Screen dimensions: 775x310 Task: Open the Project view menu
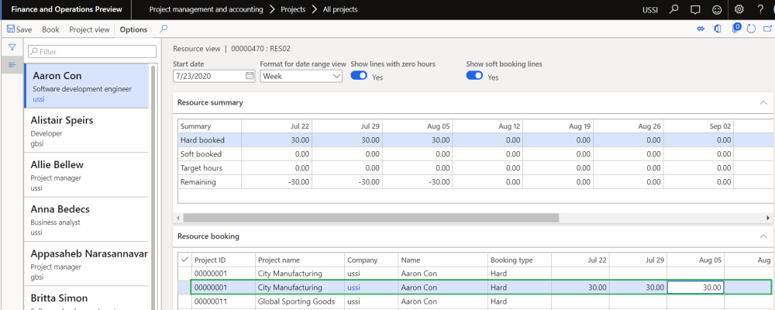coord(89,29)
